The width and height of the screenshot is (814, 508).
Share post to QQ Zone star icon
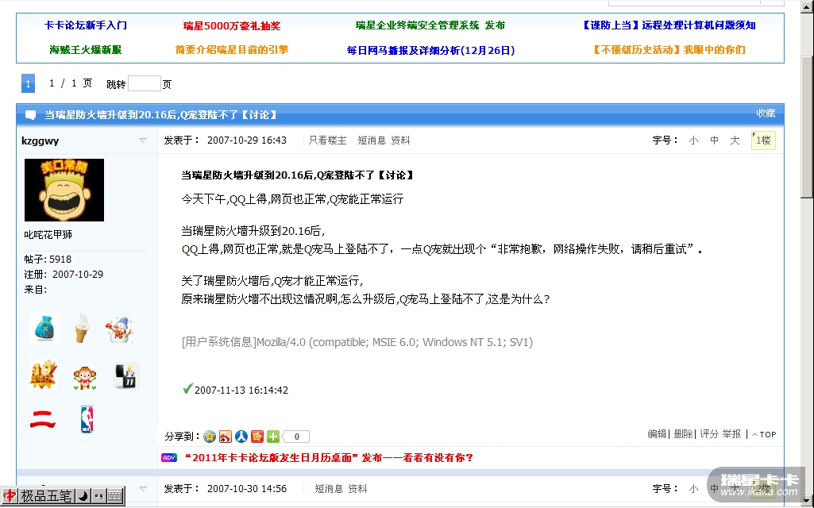pyautogui.click(x=209, y=437)
